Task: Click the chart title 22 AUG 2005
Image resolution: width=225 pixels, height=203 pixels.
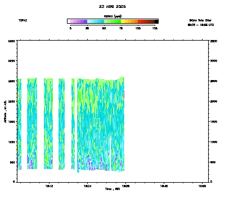Action: [x=112, y=7]
